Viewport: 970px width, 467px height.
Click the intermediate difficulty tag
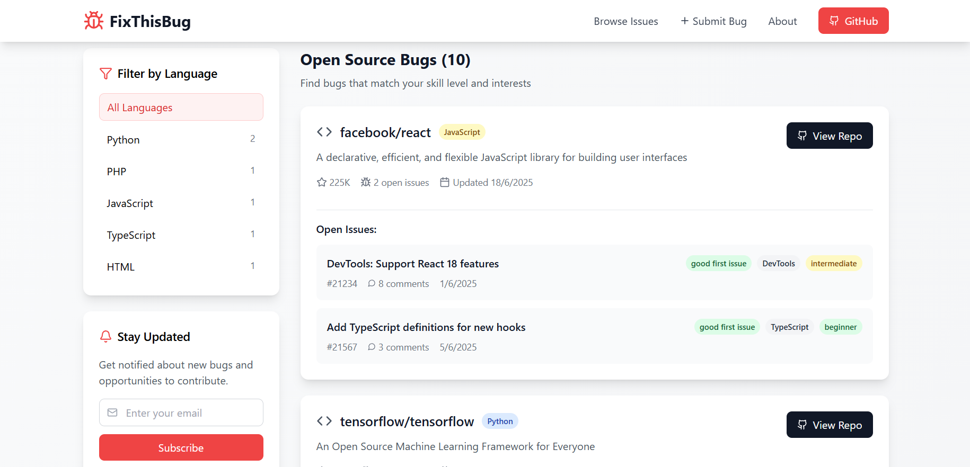click(x=834, y=263)
